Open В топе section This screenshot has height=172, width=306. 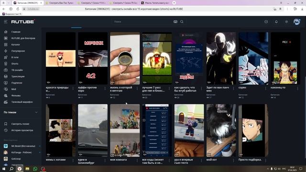coord(15,57)
